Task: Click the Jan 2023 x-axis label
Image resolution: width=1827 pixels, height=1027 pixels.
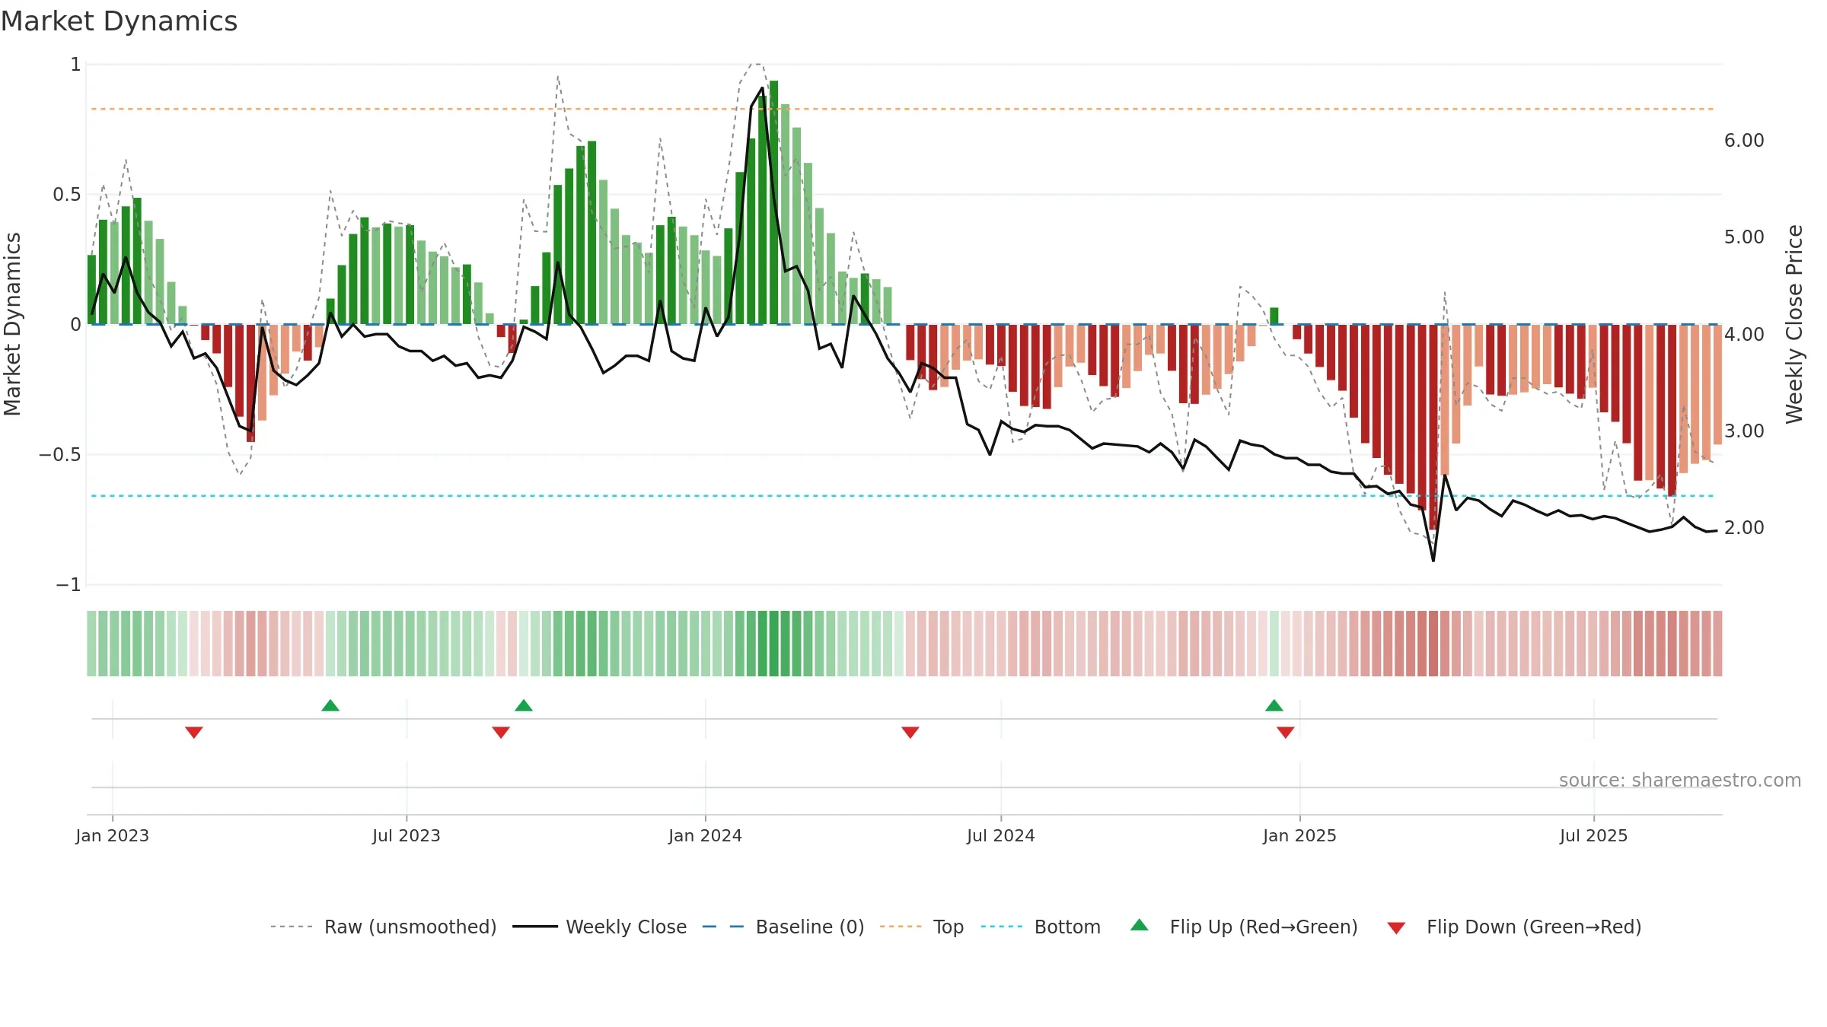Action: pyautogui.click(x=113, y=835)
